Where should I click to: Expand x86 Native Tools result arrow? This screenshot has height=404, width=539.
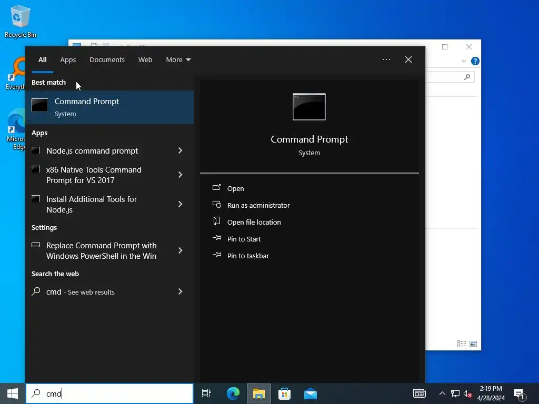click(x=180, y=175)
